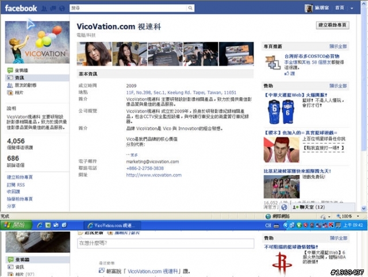
Task: Click the magnifier search button in header
Action: tap(190, 8)
